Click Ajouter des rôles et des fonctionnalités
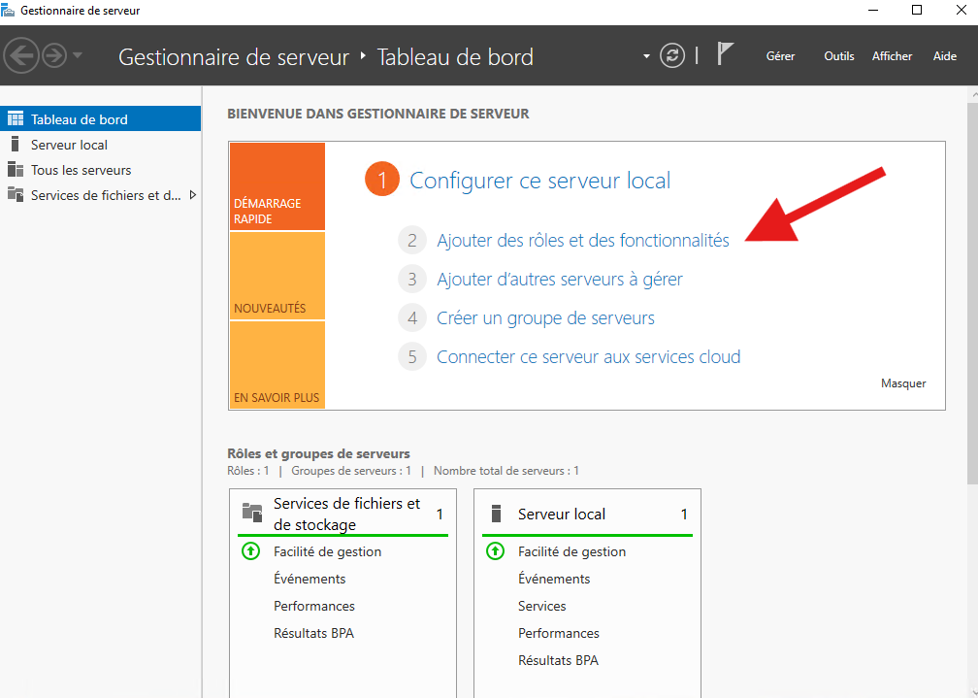This screenshot has height=698, width=978. pyautogui.click(x=582, y=241)
